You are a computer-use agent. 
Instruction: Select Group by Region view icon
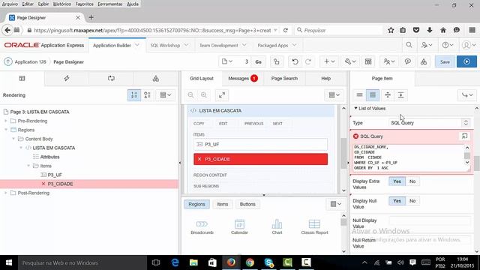[x=134, y=95]
